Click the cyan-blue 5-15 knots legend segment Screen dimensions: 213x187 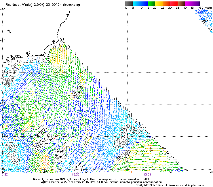140,3
